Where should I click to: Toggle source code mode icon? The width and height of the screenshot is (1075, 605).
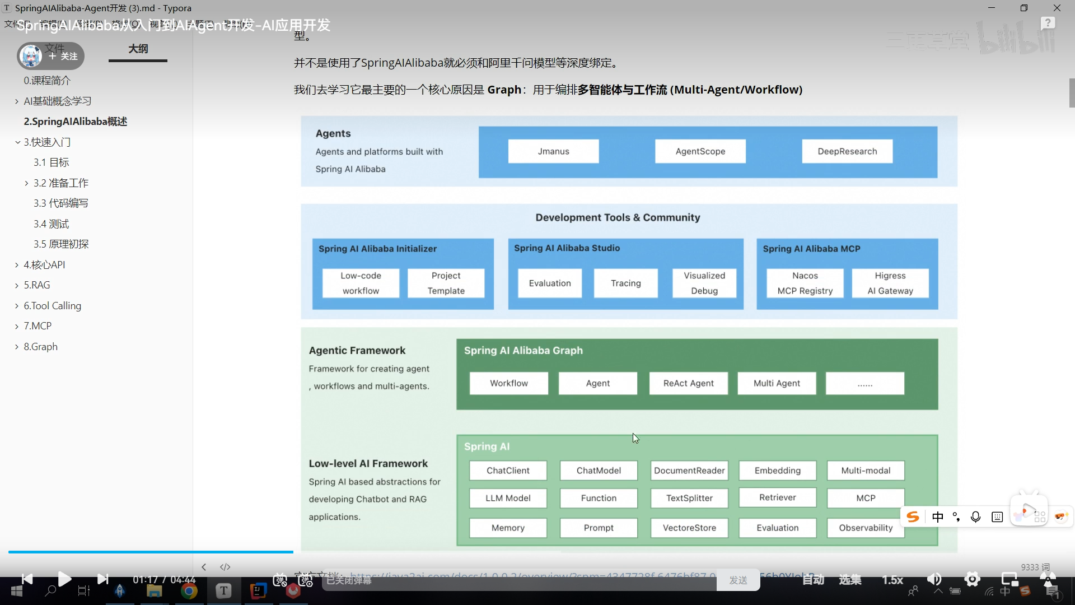pyautogui.click(x=225, y=567)
